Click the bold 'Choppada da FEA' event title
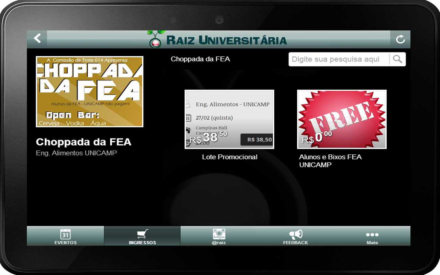Viewport: 440px width, 275px height. [x=84, y=142]
